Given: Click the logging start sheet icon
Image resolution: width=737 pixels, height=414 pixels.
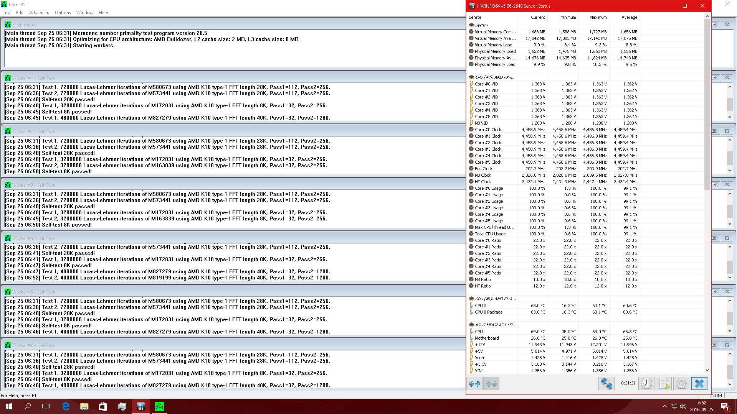Looking at the screenshot, I should (x=664, y=383).
